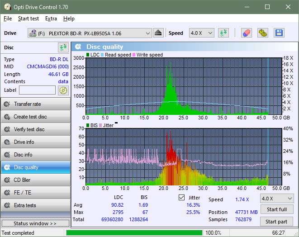Select Disc info in the sidebar

point(36,155)
